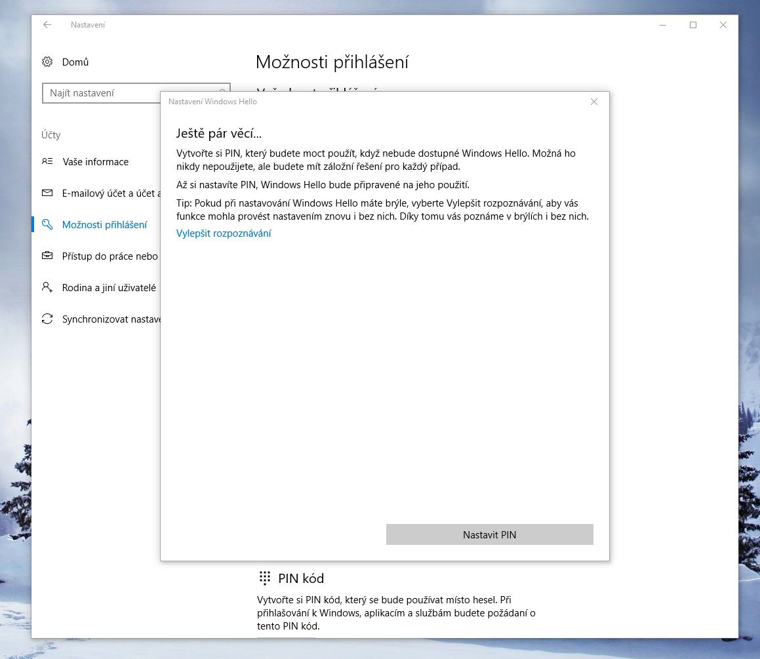The height and width of the screenshot is (659, 760).
Task: Follow the Vylepšit rozpoznávání link
Action: click(224, 233)
